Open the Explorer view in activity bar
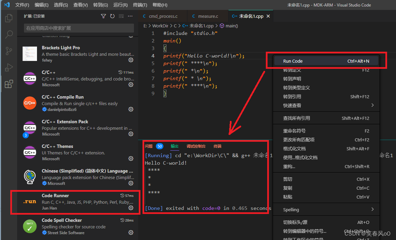This screenshot has height=240, width=396. (9, 18)
